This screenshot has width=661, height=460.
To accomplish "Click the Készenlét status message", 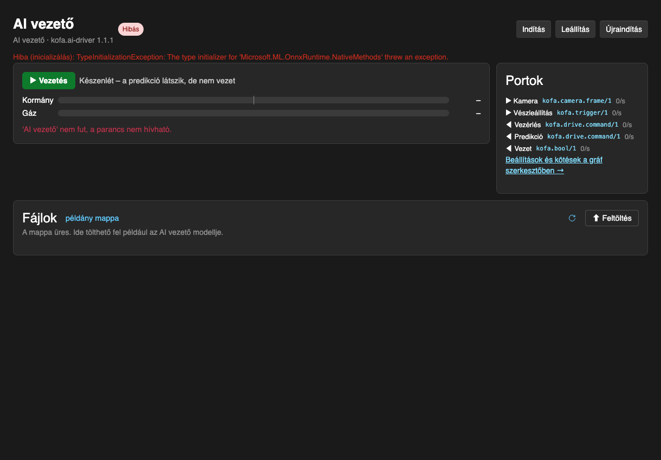I will (x=157, y=81).
